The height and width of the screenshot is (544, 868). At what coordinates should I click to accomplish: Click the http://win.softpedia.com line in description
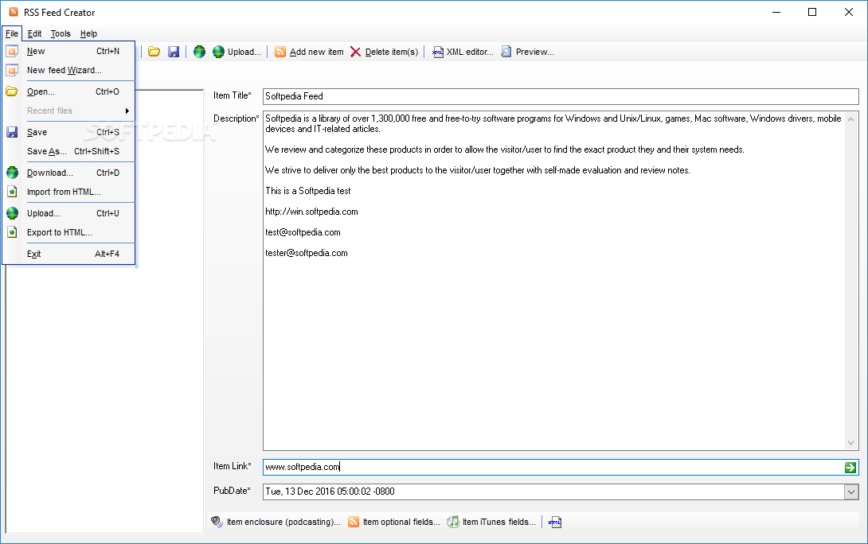point(311,212)
